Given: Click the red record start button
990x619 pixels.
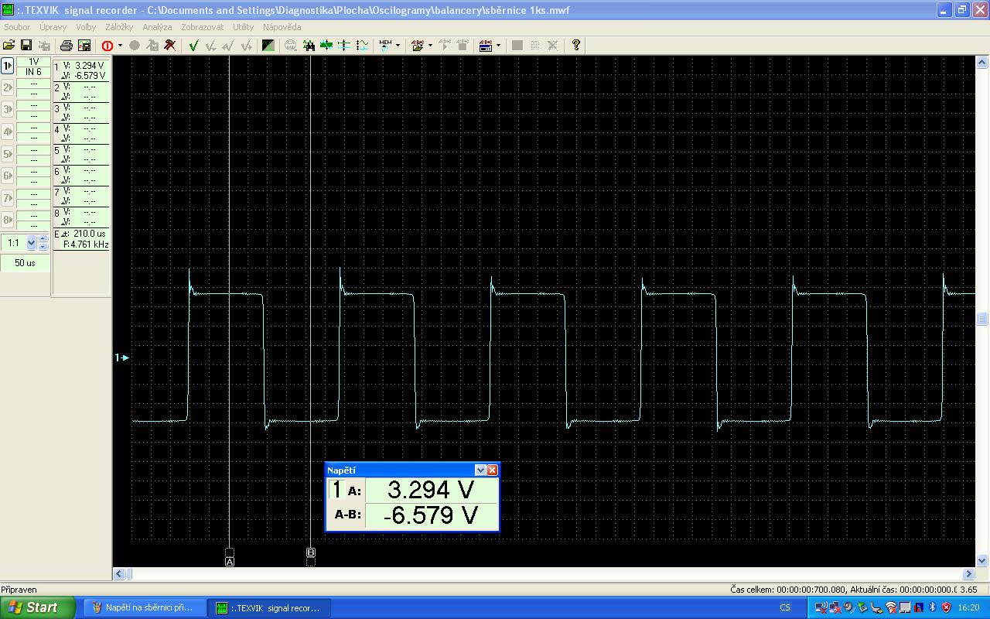Looking at the screenshot, I should (x=108, y=46).
